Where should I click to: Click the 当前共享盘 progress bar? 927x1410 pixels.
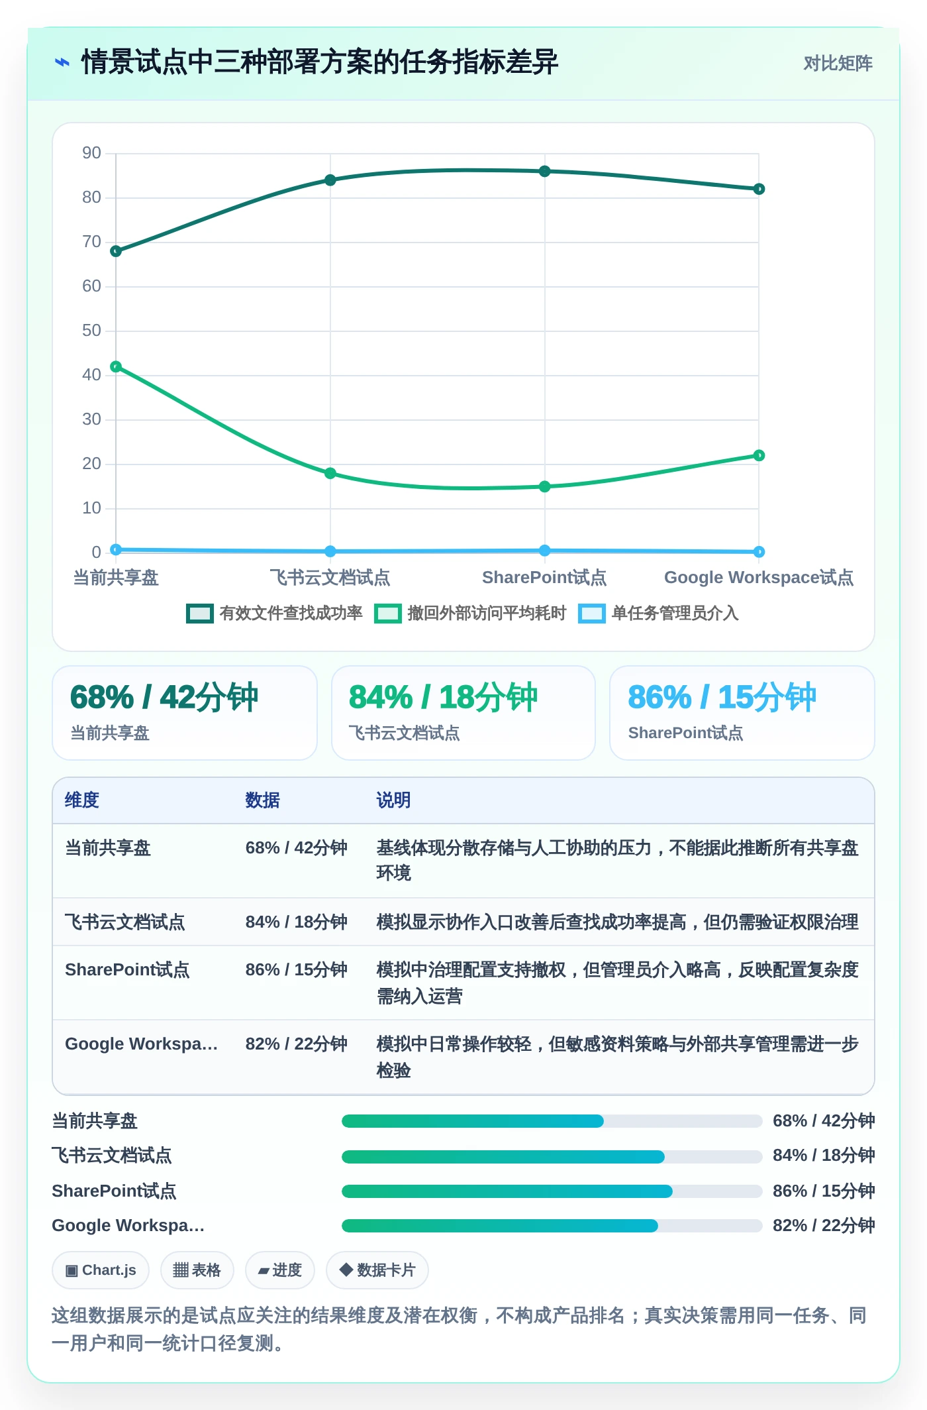[552, 1121]
